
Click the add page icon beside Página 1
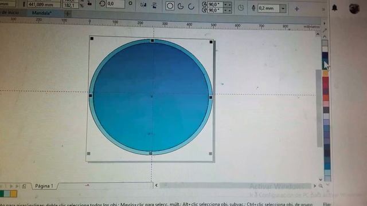[24, 186]
